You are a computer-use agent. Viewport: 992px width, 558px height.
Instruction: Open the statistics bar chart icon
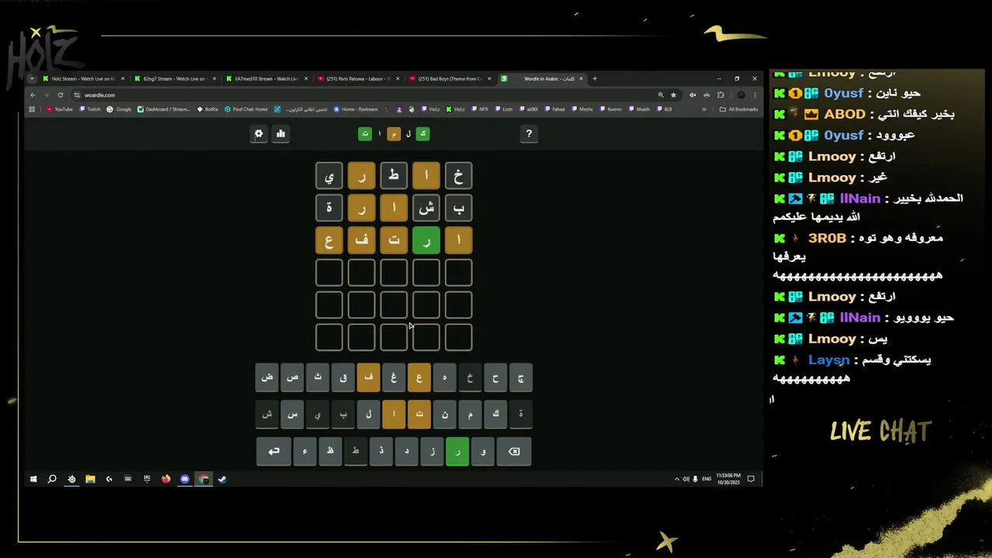[x=281, y=133]
